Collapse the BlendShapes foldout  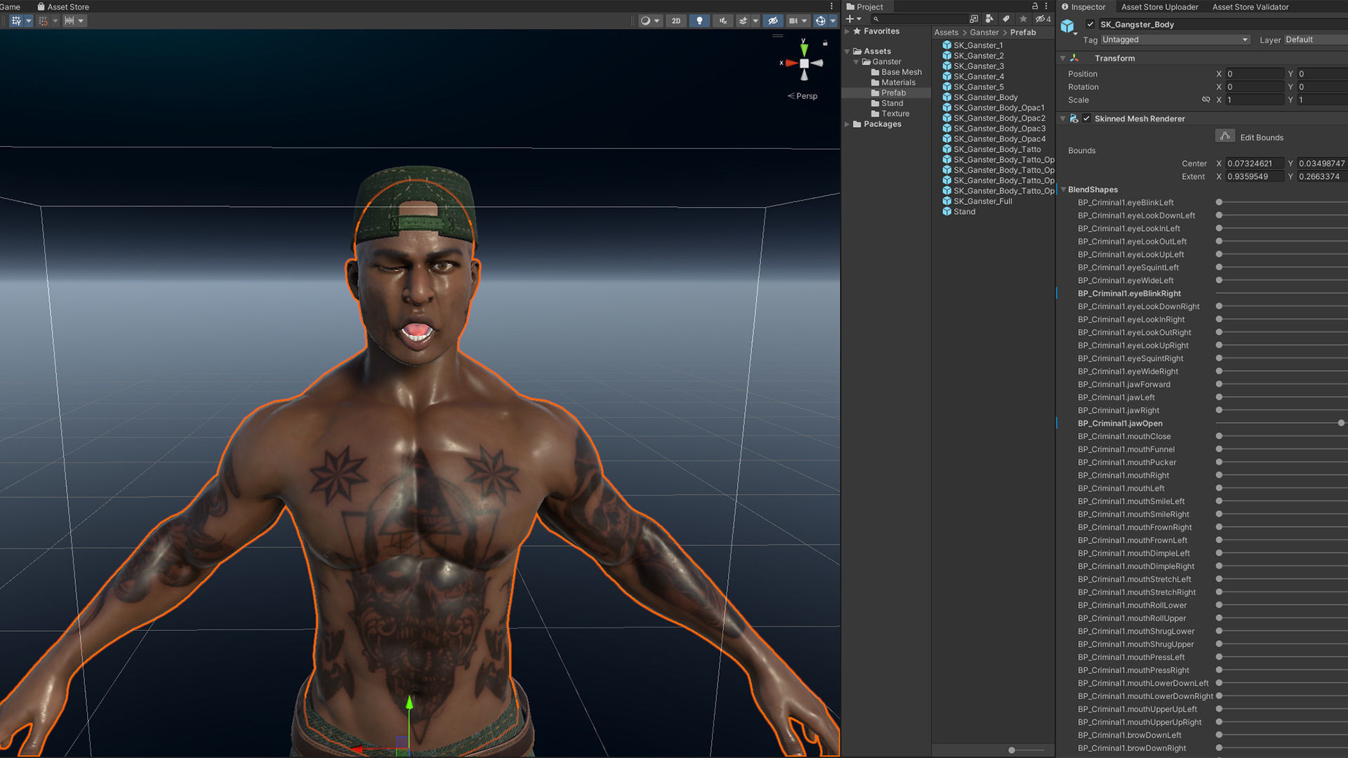1063,189
